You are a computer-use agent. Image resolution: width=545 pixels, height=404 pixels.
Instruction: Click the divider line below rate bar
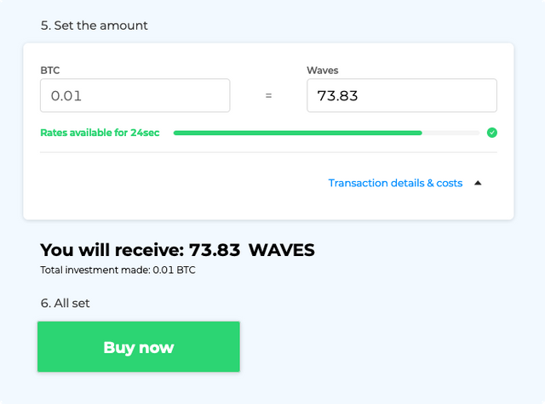click(268, 152)
